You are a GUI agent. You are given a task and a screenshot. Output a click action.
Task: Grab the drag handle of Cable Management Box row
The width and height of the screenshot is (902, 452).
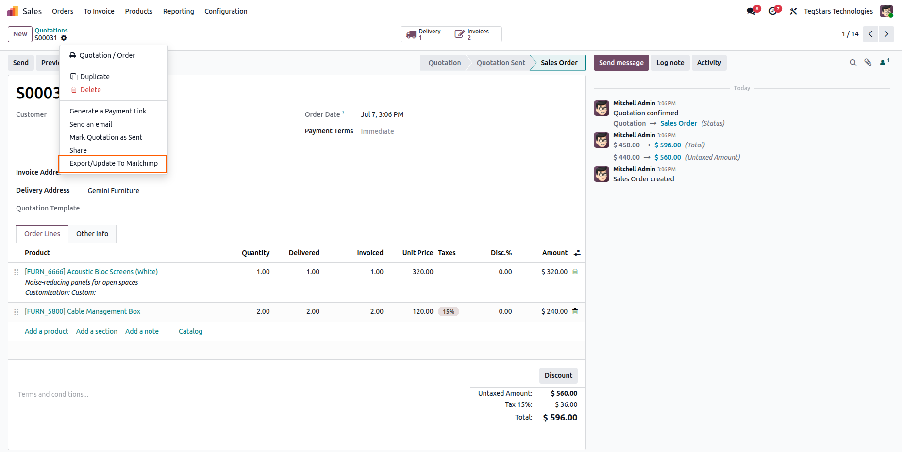pyautogui.click(x=17, y=312)
